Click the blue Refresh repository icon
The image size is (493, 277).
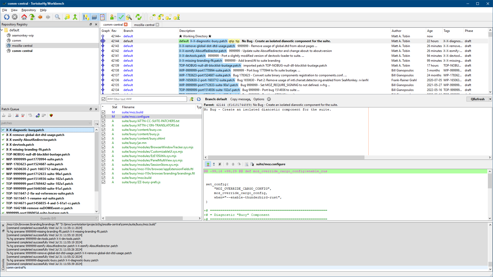pyautogui.click(x=7, y=17)
